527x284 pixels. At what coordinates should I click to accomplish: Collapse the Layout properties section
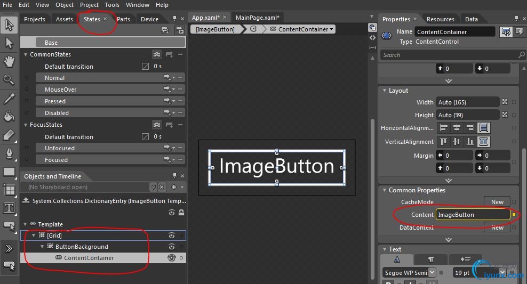point(384,91)
